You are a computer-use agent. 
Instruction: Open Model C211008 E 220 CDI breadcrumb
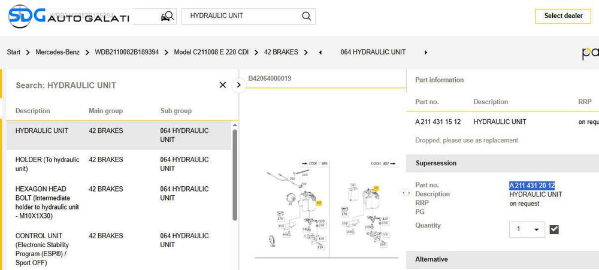coord(211,52)
